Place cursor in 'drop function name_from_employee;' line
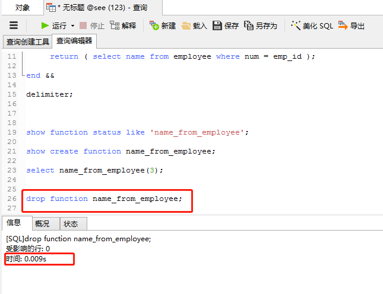 [105, 199]
